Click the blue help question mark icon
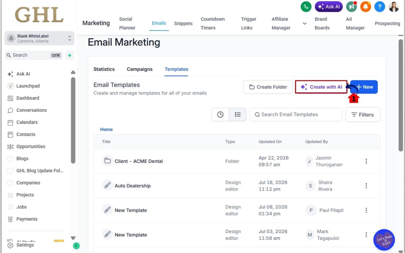The height and width of the screenshot is (253, 405). tap(380, 6)
